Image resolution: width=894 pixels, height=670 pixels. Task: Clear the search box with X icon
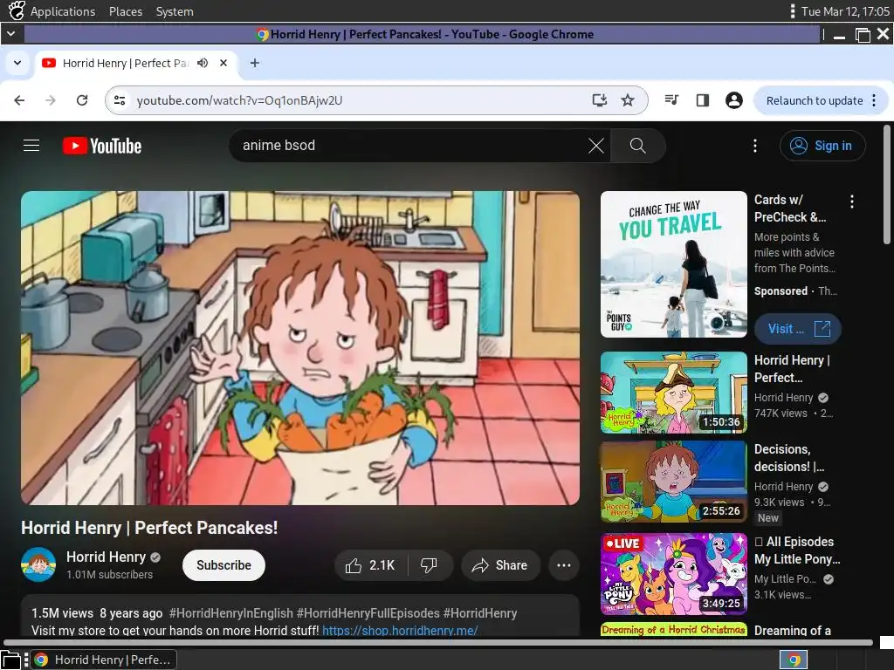(595, 146)
